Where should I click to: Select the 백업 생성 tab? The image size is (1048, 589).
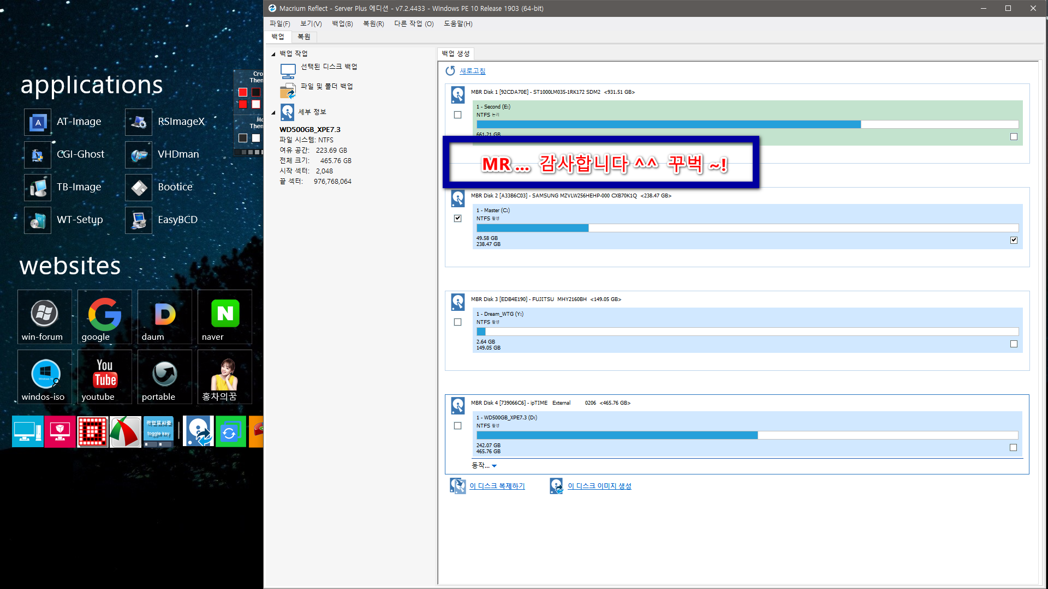[456, 53]
